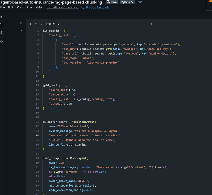The image size is (212, 195).
Task: Open the assistant sparkle sidebar icon
Action: pos(2,41)
